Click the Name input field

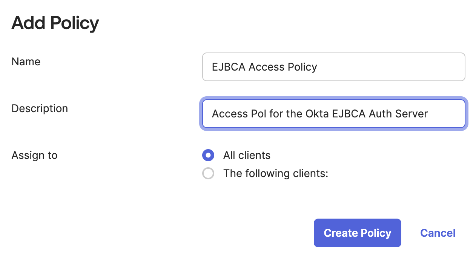[333, 67]
